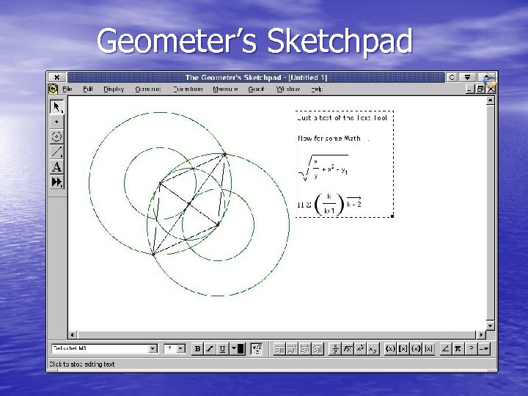Click the black text color swatch

click(x=241, y=349)
